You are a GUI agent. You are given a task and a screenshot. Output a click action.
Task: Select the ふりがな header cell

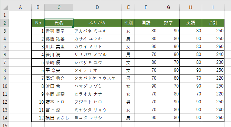pos(97,23)
